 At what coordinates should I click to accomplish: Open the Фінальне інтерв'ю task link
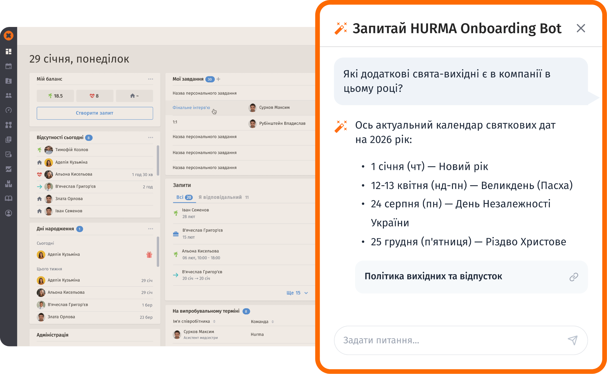[x=191, y=108]
